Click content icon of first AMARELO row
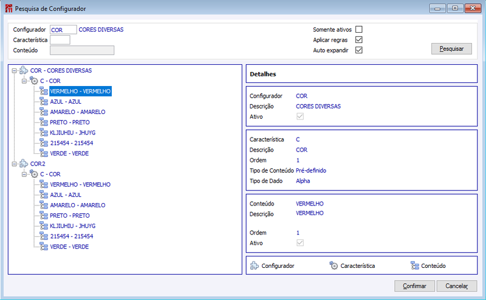This screenshot has height=300, width=486. click(x=44, y=112)
